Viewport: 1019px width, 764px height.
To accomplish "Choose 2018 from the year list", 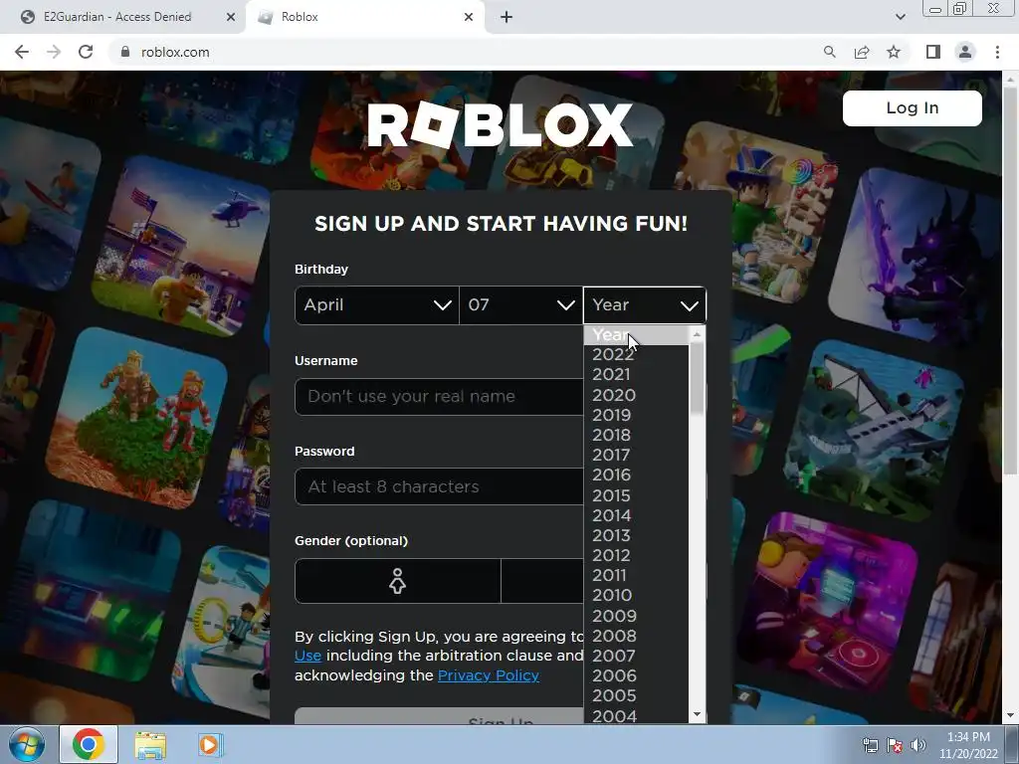I will point(636,436).
